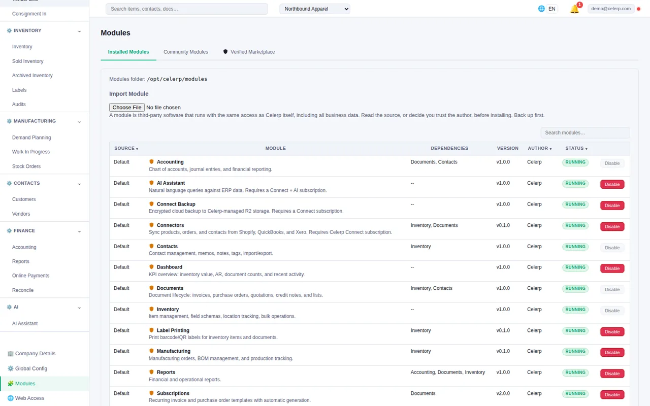650x406 pixels.
Task: Click the red status dot by user email
Action: [x=638, y=9]
